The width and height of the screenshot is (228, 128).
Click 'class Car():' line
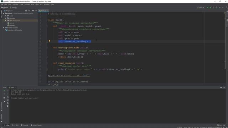coord(56,20)
